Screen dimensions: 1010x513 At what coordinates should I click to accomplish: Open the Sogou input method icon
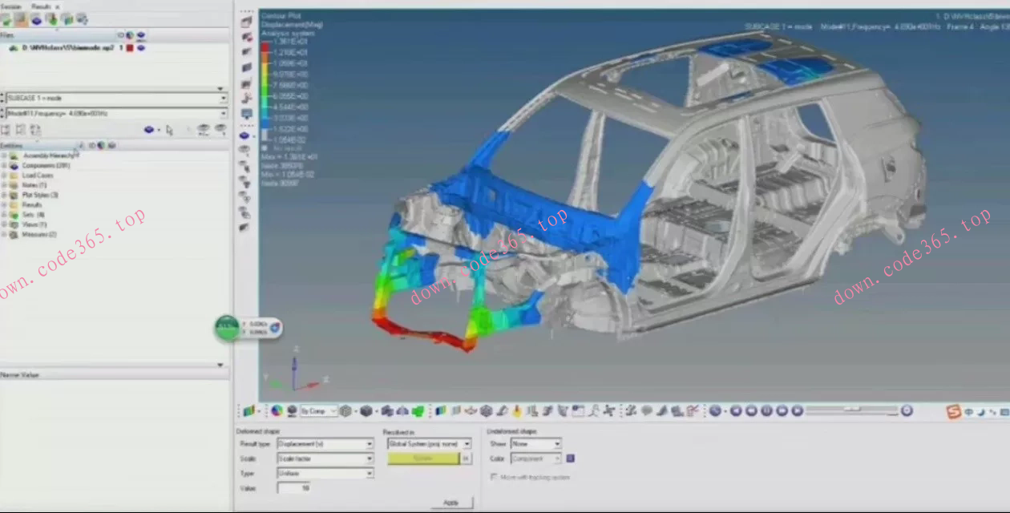(x=952, y=411)
